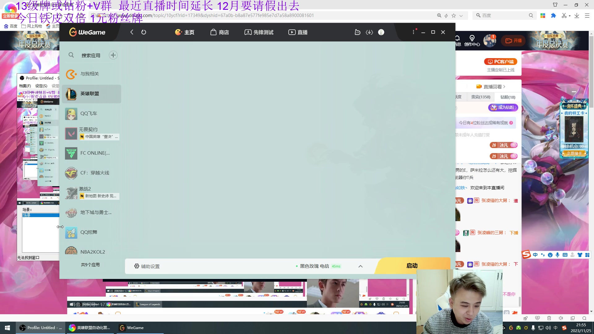
Task: Select QQ炫舞 game entry
Action: point(92,232)
